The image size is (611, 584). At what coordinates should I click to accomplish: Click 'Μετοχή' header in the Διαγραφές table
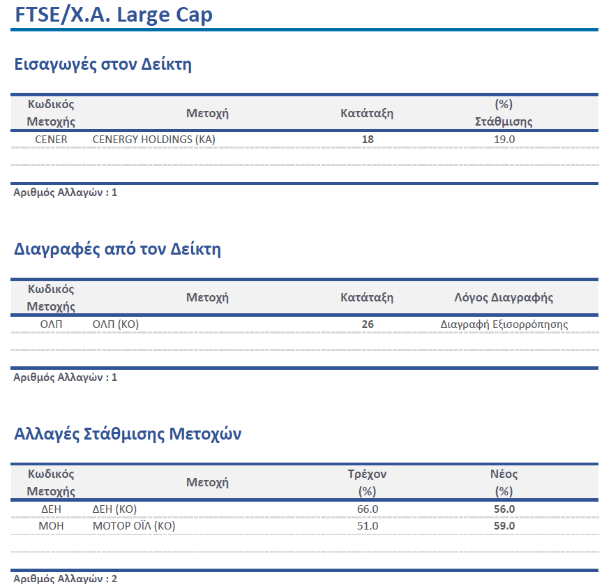click(207, 297)
